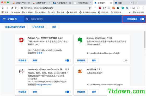The width and height of the screenshot is (146, 96).
Task: Click the chrome://extensions address bar
Action: [56, 8]
